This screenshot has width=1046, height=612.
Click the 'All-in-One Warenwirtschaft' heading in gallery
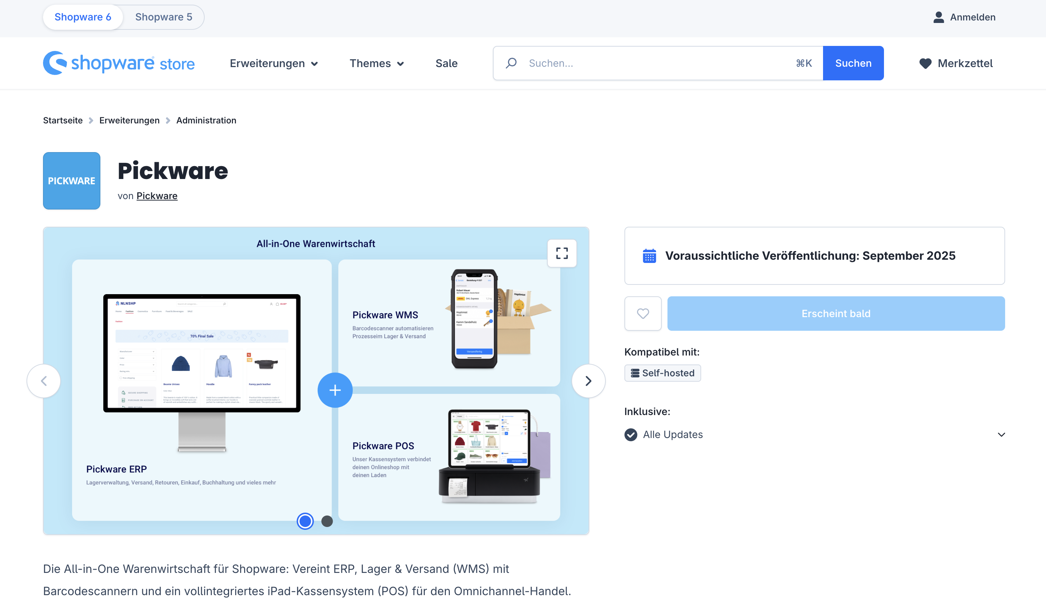[316, 244]
